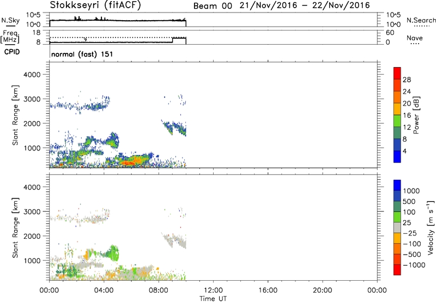Click the 'CPID' row label
This screenshot has height=302, width=436.
12,52
